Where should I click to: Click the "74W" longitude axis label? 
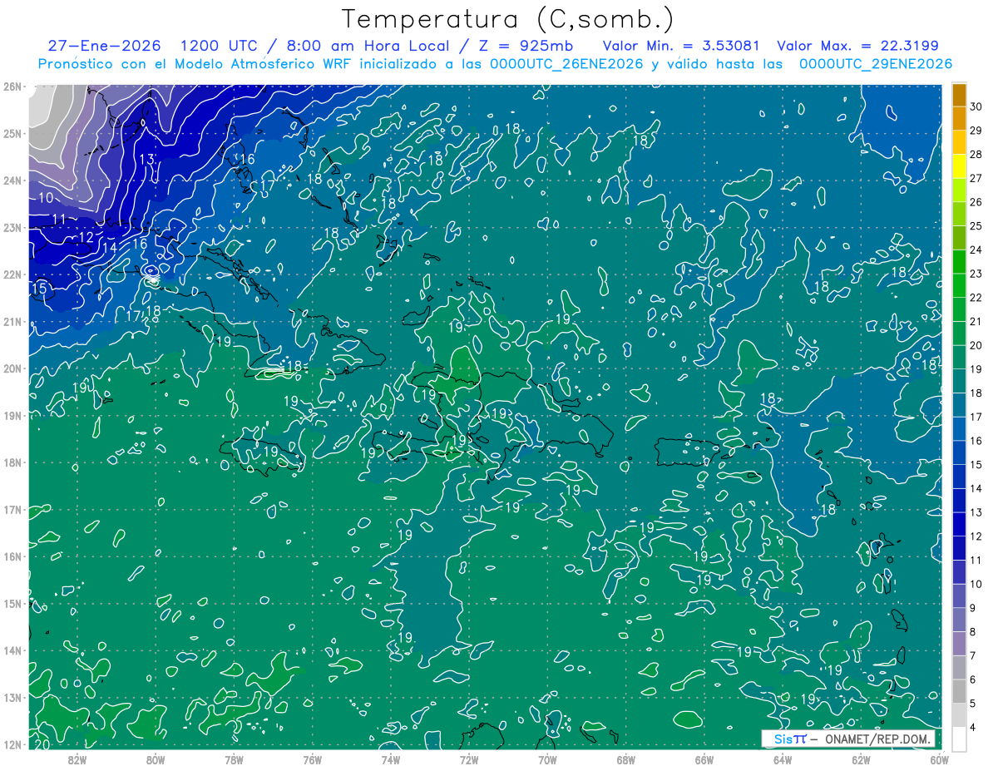point(391,759)
